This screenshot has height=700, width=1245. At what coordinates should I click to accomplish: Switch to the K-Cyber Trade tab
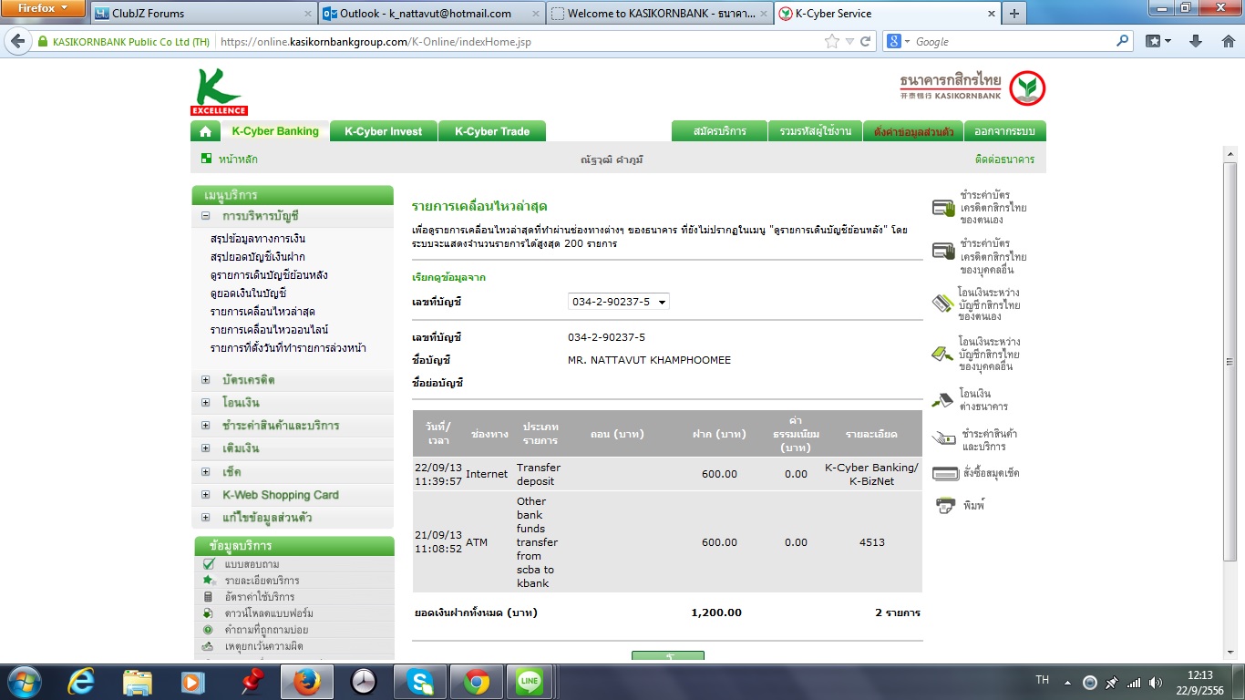[492, 131]
